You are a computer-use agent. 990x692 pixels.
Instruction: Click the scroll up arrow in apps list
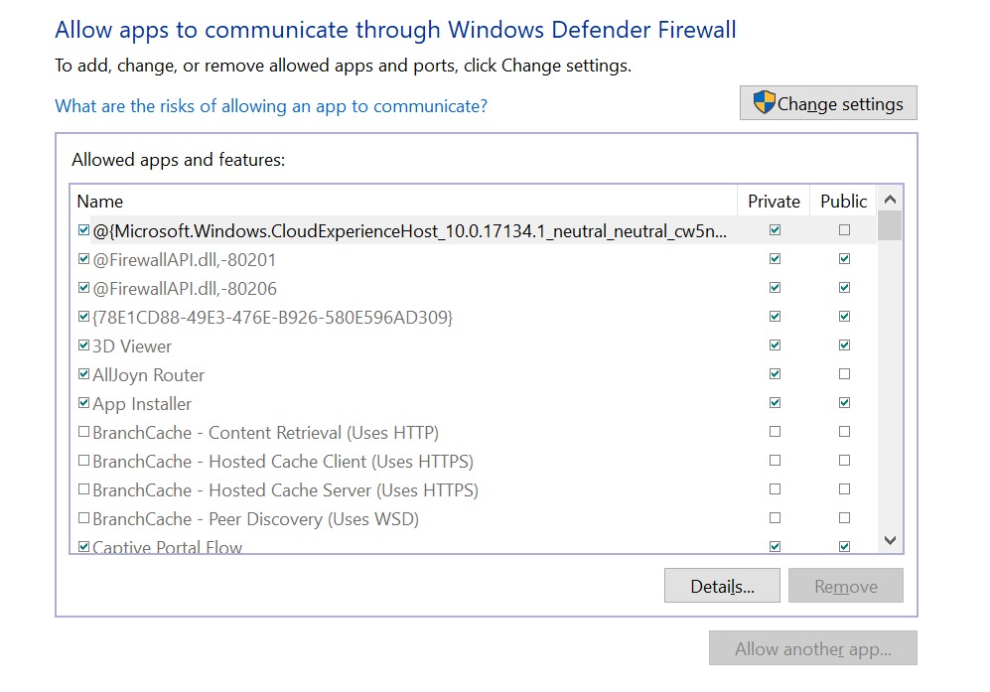891,200
